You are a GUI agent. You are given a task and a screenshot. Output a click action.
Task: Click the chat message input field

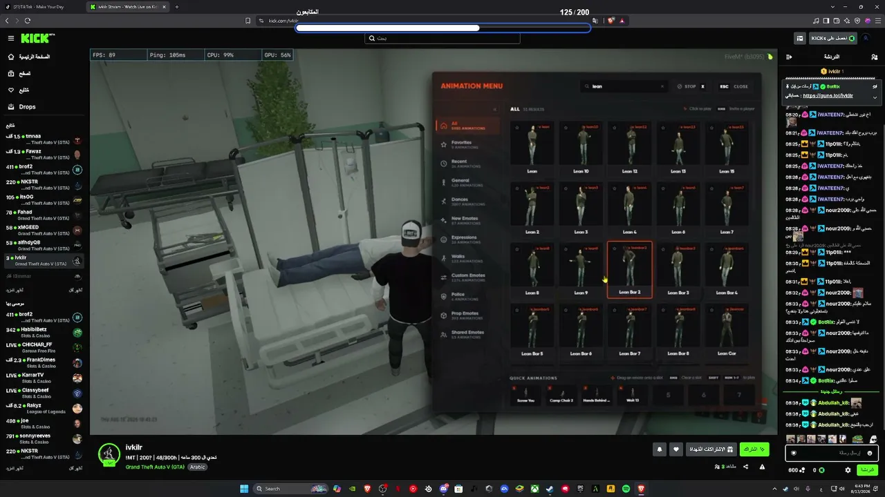(832, 453)
